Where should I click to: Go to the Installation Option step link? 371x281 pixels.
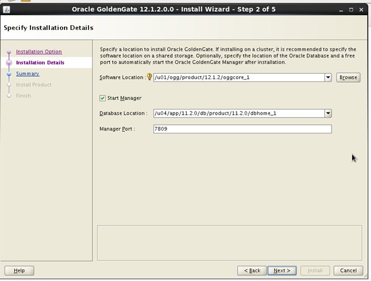click(x=39, y=52)
